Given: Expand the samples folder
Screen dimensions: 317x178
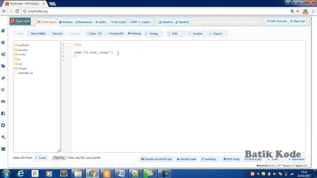Looking at the screenshot, I should click(x=21, y=50).
